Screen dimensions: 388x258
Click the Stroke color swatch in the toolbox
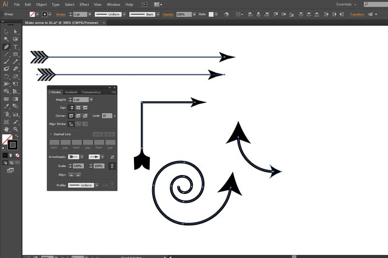(x=13, y=145)
